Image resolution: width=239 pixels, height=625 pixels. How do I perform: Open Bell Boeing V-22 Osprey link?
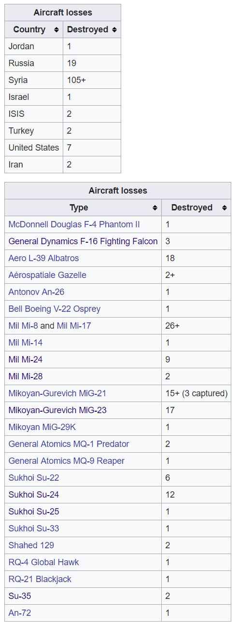click(55, 309)
